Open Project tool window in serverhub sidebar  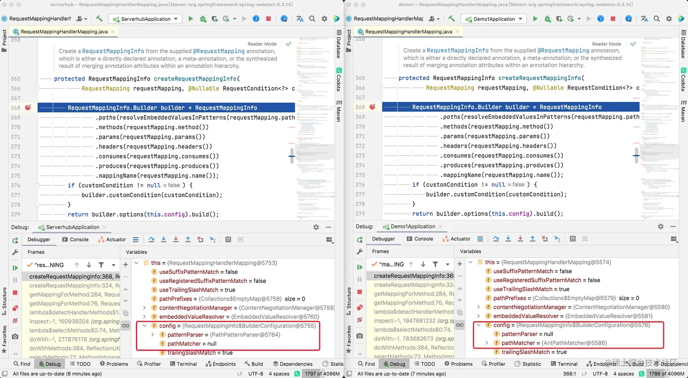pos(5,41)
